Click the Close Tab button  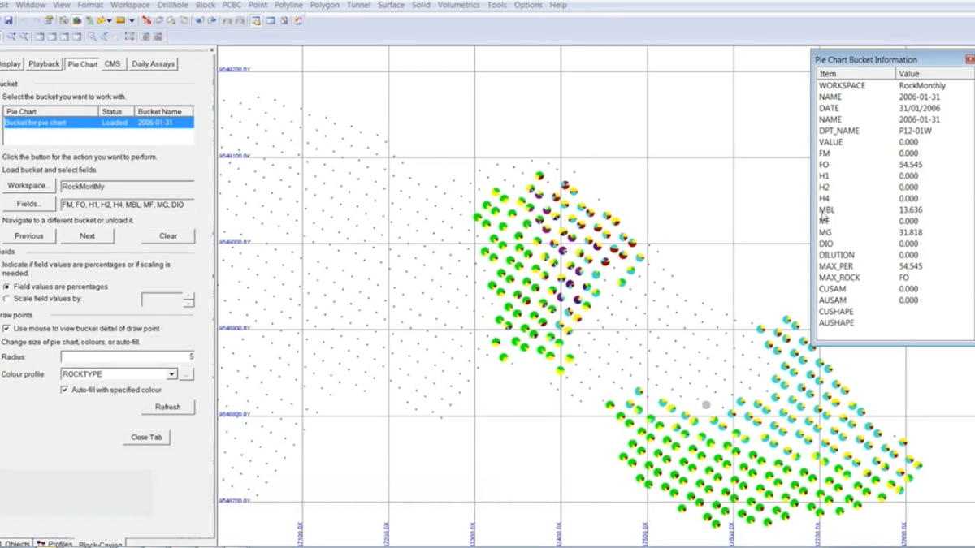[146, 437]
